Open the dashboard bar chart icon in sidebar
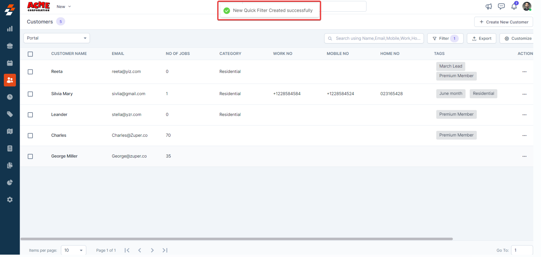 10,29
